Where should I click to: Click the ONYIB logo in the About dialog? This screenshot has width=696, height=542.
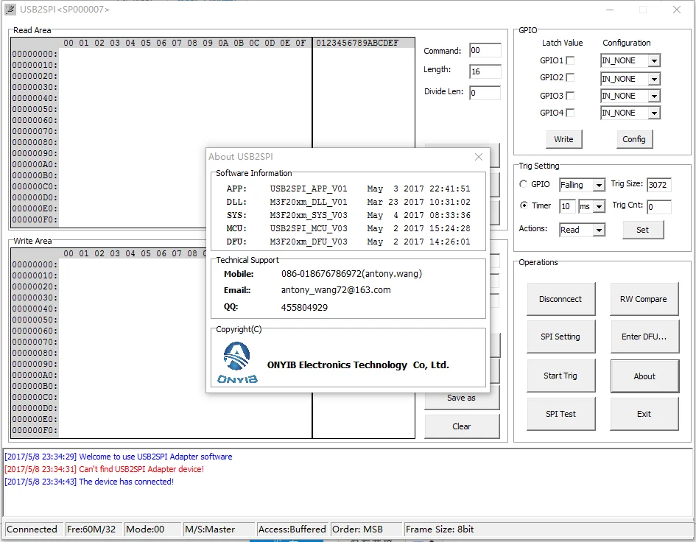click(236, 361)
